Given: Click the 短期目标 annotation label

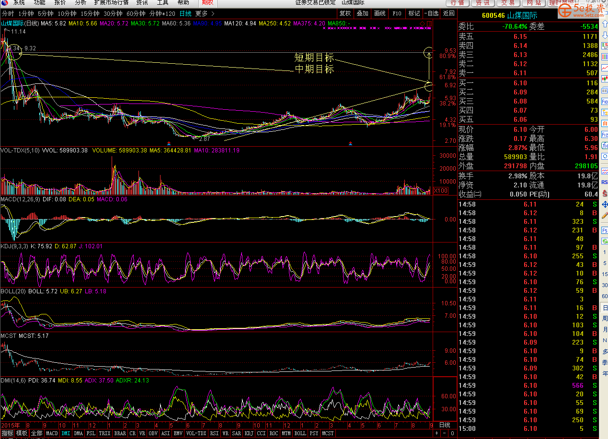Looking at the screenshot, I should click(314, 58).
